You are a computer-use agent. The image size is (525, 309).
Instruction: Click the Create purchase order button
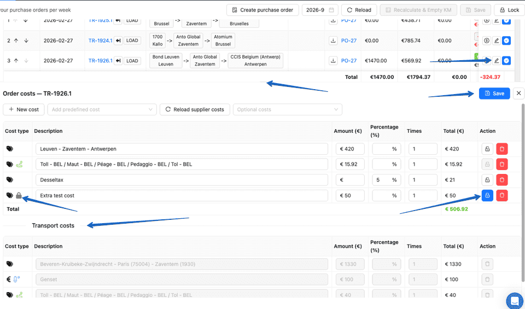[262, 10]
